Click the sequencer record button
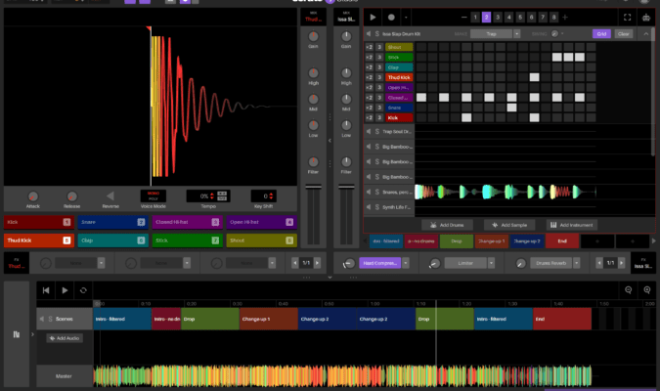The image size is (660, 391). pos(391,18)
